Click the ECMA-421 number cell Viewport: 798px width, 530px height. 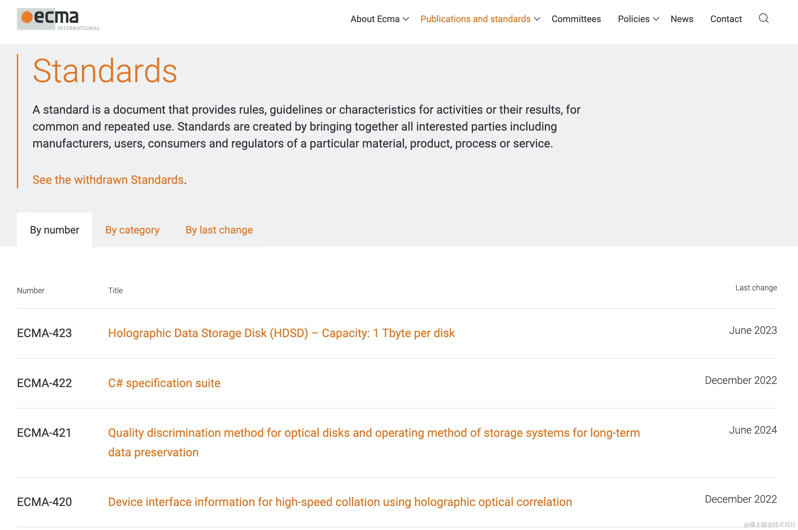(44, 433)
